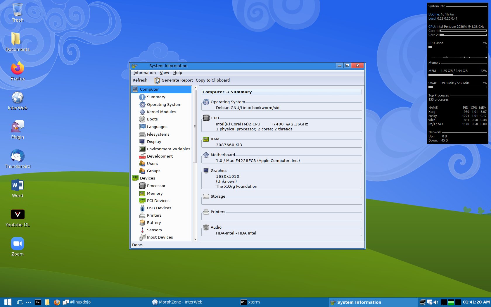Click the taskbar clock
491x307 pixels.
pyautogui.click(x=476, y=302)
